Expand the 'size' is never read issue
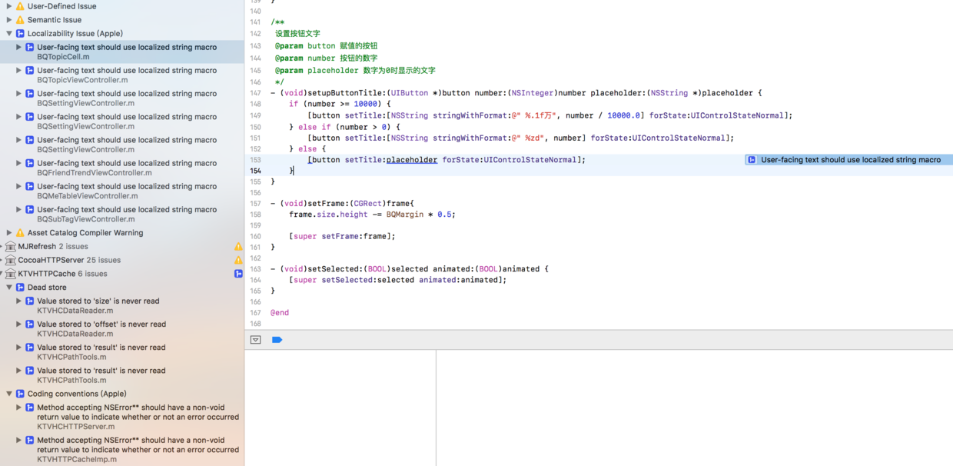The width and height of the screenshot is (953, 466). click(x=18, y=301)
